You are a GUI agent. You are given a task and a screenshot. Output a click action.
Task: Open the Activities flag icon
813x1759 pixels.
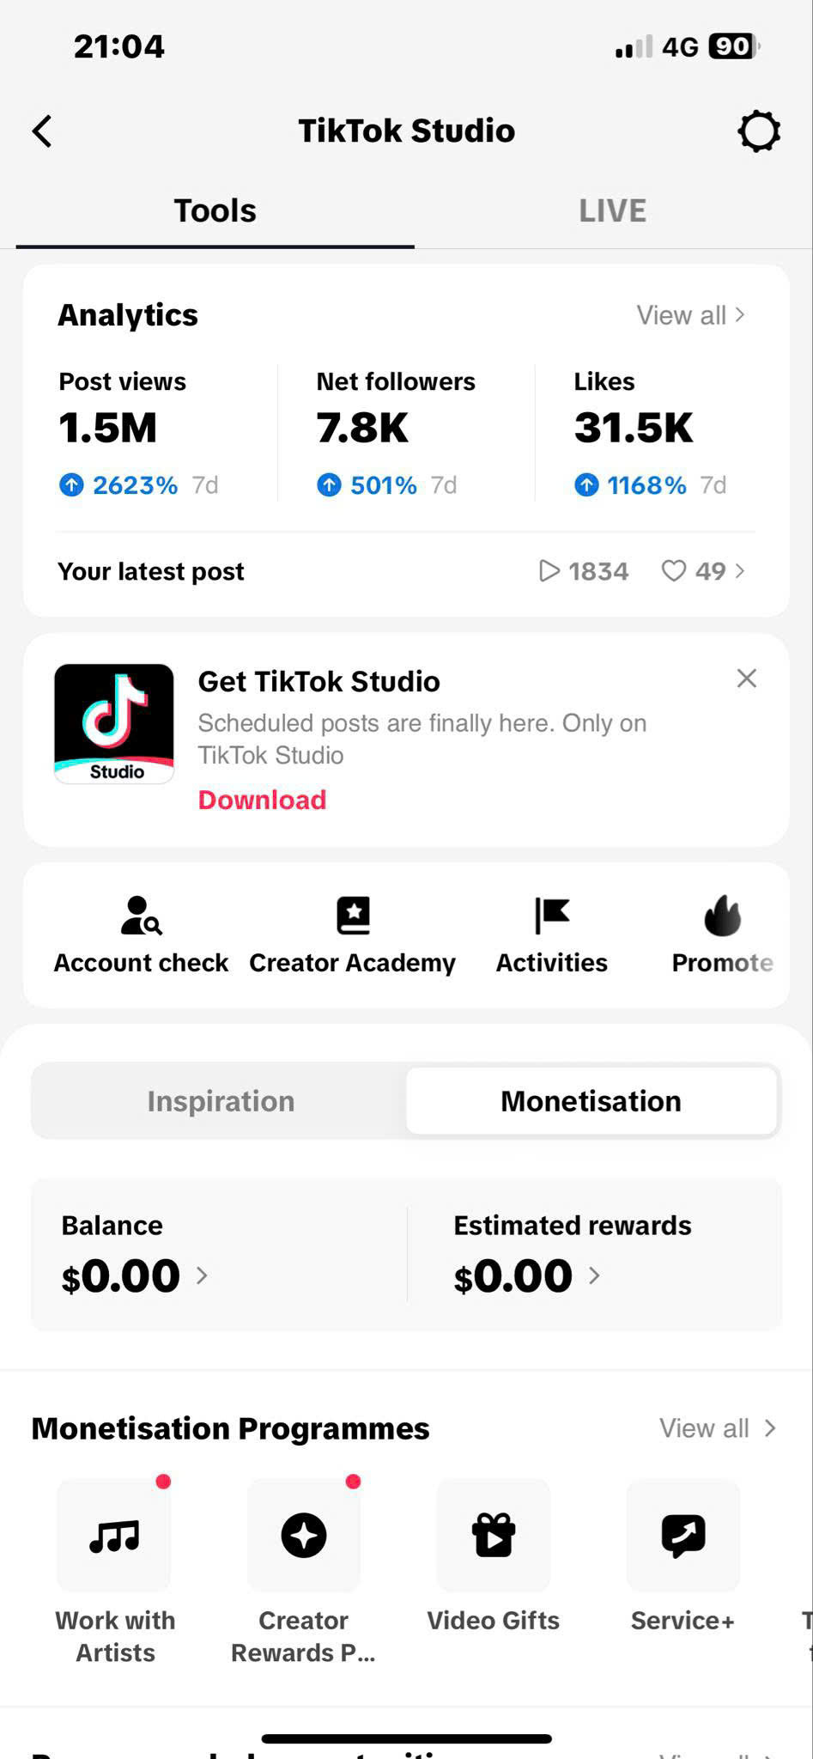pyautogui.click(x=552, y=916)
